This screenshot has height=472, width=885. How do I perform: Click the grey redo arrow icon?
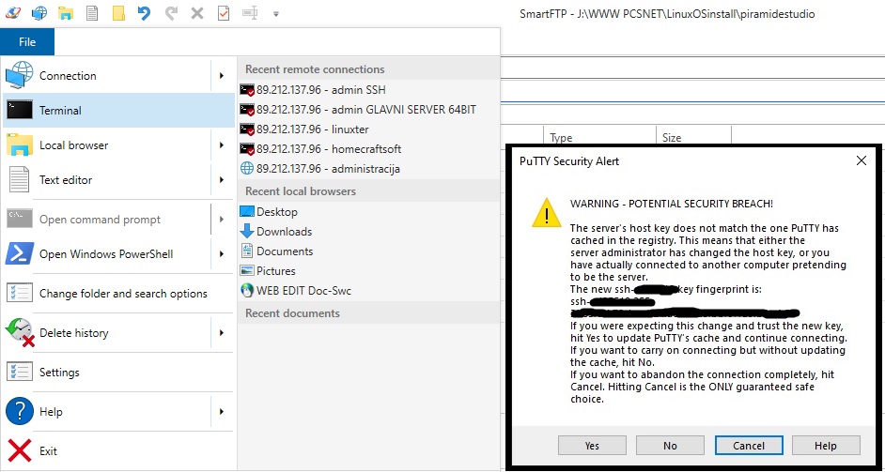[171, 13]
